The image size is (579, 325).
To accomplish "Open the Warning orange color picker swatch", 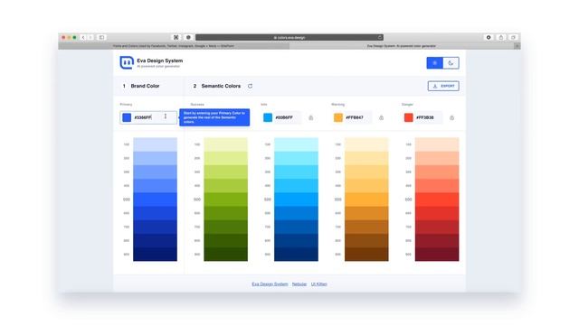I will [338, 117].
